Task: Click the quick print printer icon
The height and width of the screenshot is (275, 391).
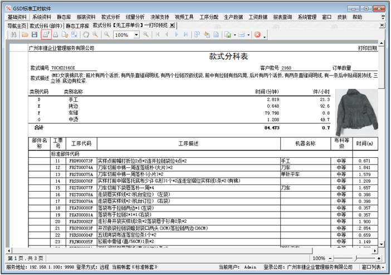Action: point(55,34)
